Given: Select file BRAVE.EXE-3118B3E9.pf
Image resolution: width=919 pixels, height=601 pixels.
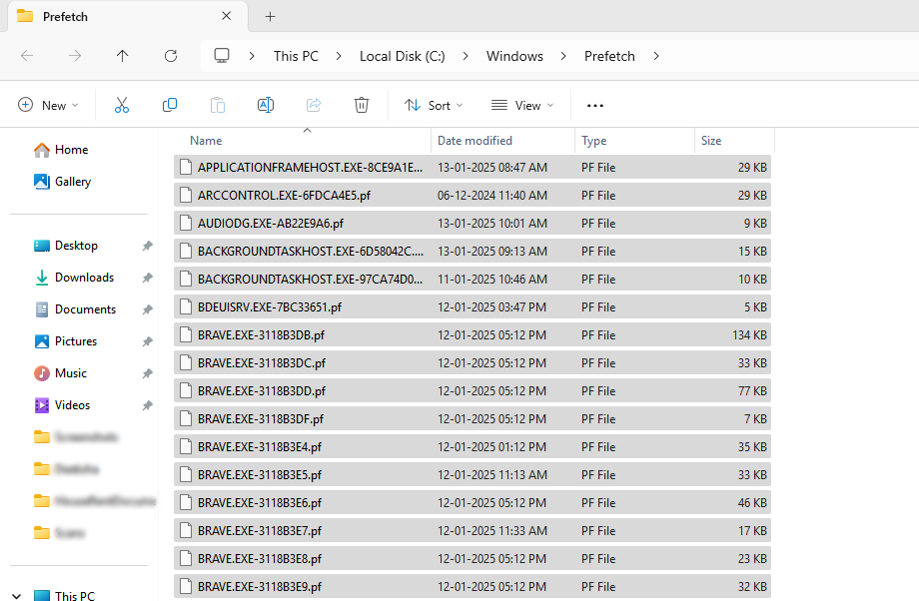Looking at the screenshot, I should pos(472,586).
